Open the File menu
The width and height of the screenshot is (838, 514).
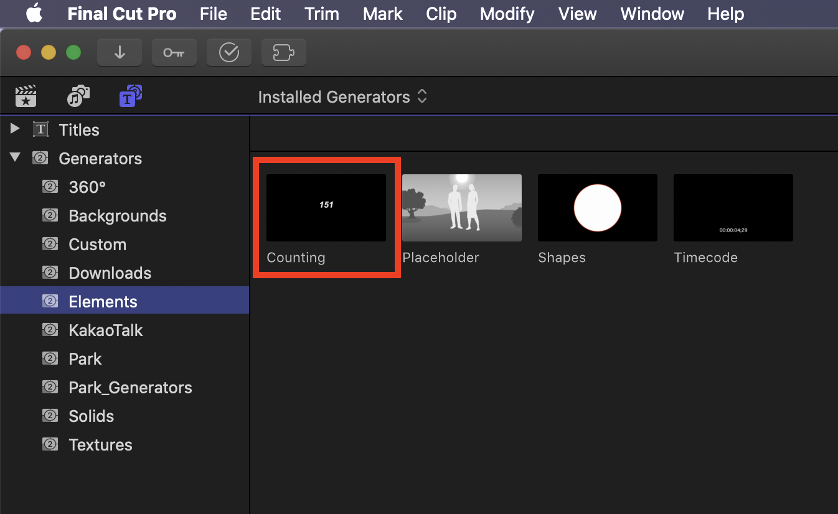click(214, 13)
